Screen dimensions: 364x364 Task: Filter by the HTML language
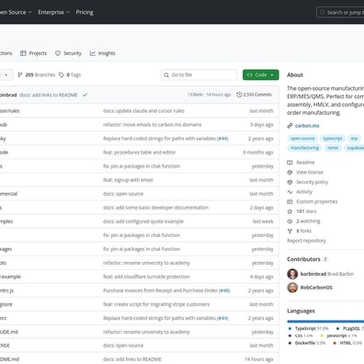coord(347,343)
